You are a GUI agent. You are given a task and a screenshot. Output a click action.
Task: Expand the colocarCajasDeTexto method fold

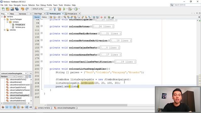42,47
